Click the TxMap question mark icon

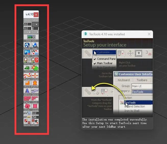[35, 60]
